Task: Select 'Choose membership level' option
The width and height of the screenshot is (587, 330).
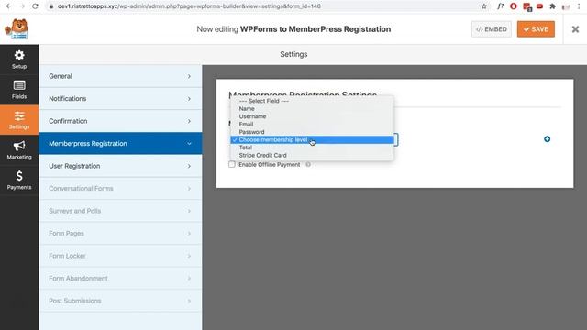Action: (x=312, y=139)
